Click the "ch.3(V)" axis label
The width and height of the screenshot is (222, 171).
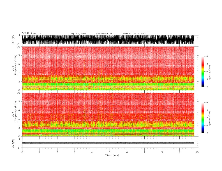[13, 143]
